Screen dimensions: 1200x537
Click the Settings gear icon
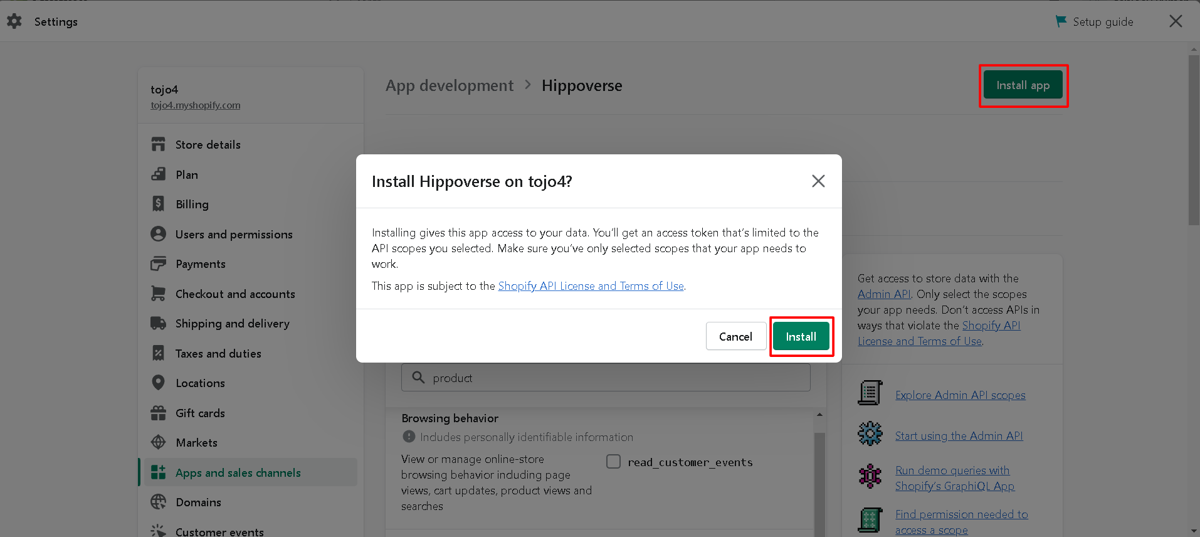pyautogui.click(x=14, y=21)
